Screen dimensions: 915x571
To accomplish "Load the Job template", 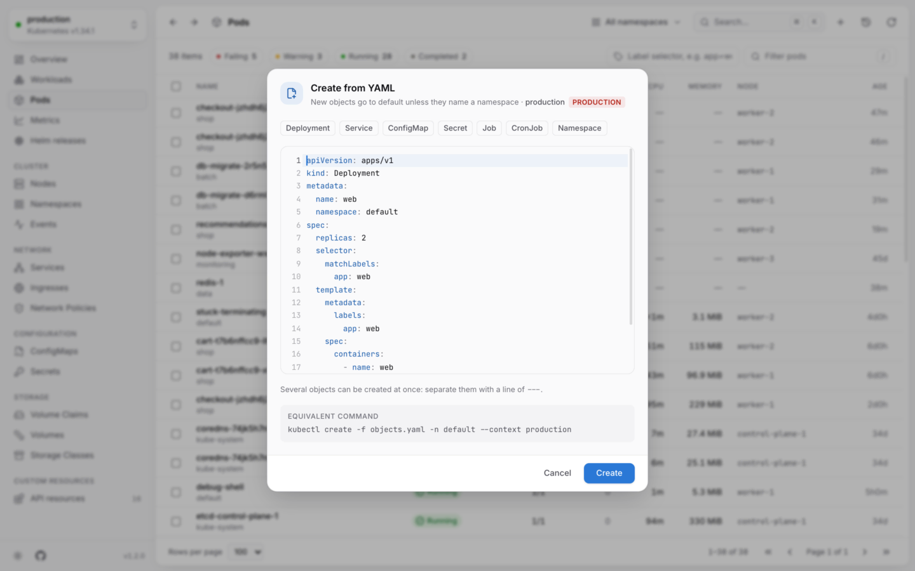I will 489,128.
